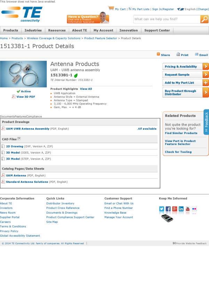Image resolution: width=209 pixels, height=295 pixels.
Task: Click Privacy Policy footer link
Action: click(9, 231)
